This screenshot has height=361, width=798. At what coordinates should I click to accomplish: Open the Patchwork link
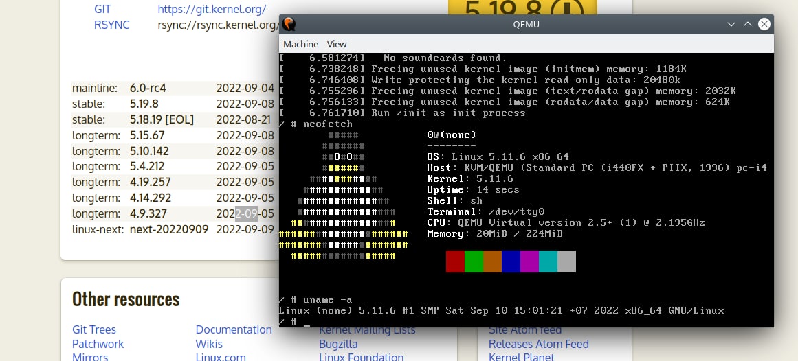[x=98, y=344]
